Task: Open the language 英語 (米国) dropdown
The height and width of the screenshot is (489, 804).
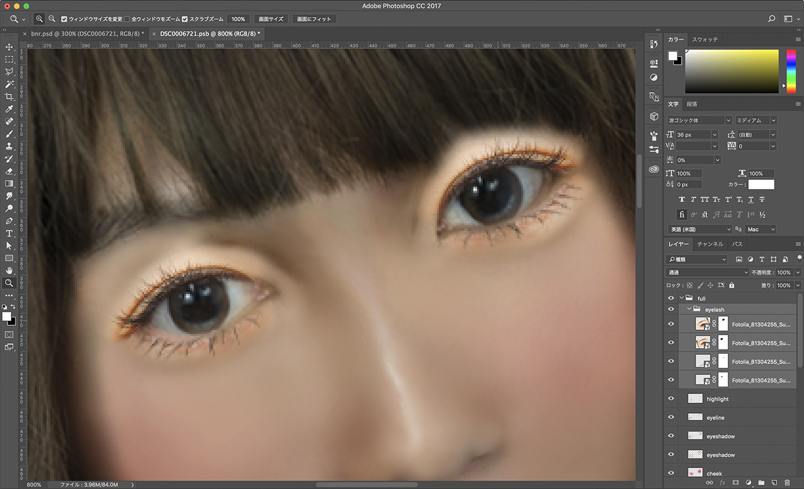Action: tap(699, 229)
